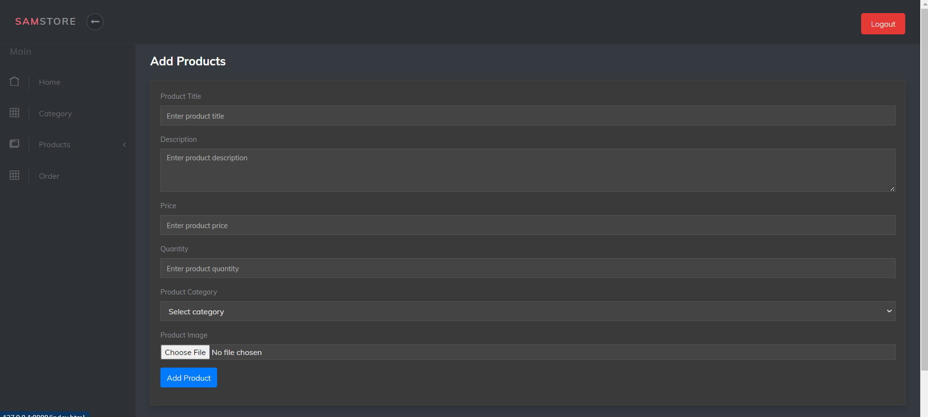Click the Home icon in sidebar

tap(15, 81)
